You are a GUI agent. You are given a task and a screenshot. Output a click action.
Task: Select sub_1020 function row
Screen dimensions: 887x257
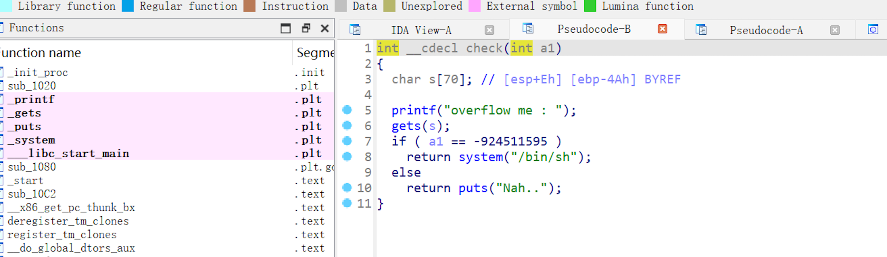tap(167, 86)
